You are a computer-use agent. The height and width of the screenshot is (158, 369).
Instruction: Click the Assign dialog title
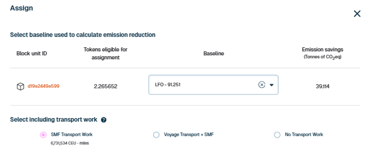[21, 8]
